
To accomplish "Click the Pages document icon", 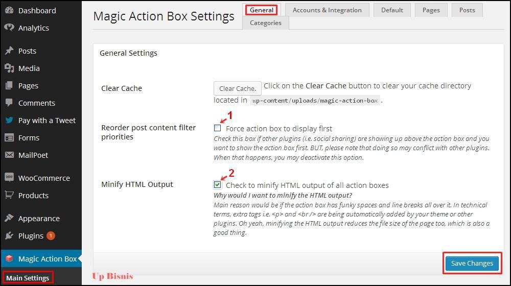I will (9, 85).
